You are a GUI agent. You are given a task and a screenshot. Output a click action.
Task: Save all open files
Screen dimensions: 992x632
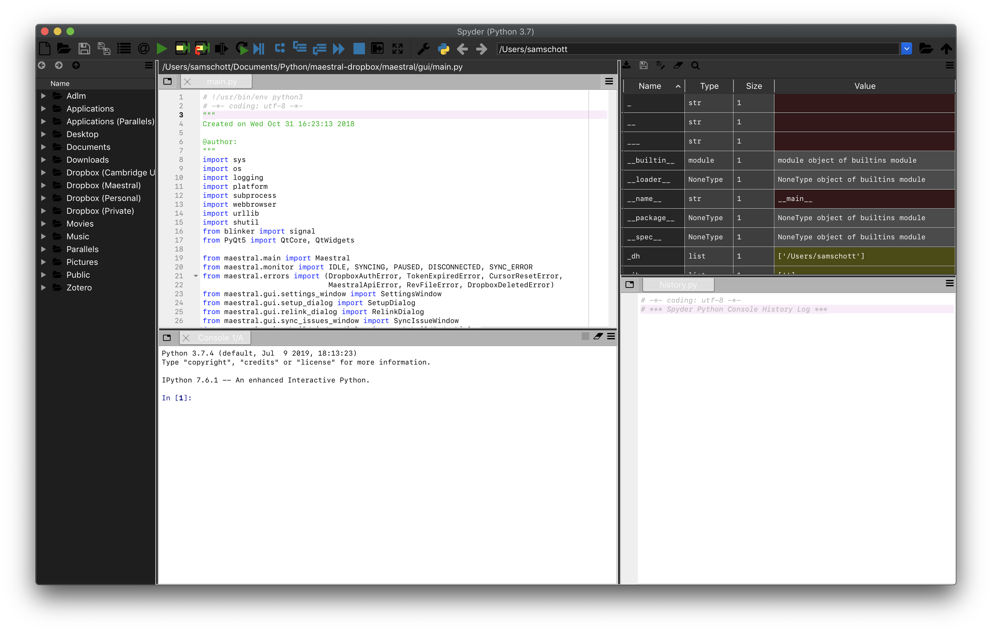(104, 49)
